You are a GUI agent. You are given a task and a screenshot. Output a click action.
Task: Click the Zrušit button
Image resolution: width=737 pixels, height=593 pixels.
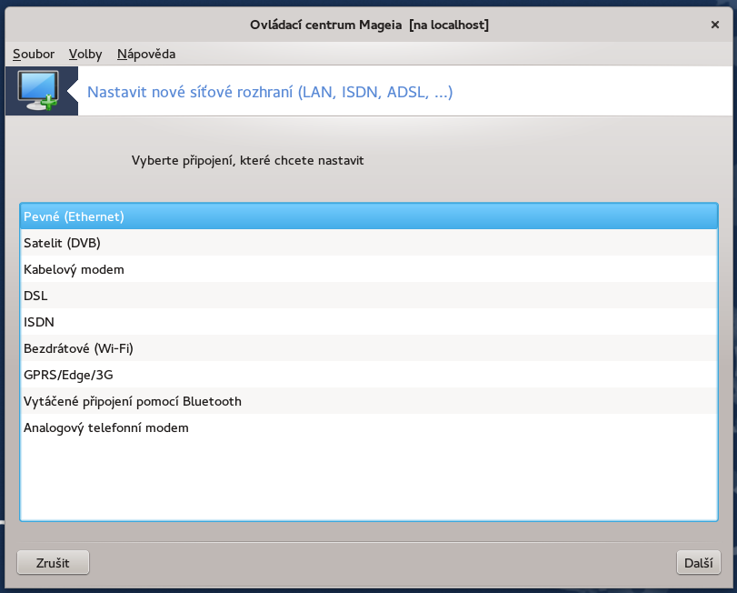point(53,562)
